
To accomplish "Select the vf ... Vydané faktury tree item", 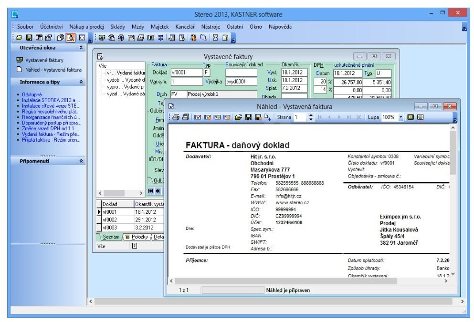I will [x=126, y=73].
